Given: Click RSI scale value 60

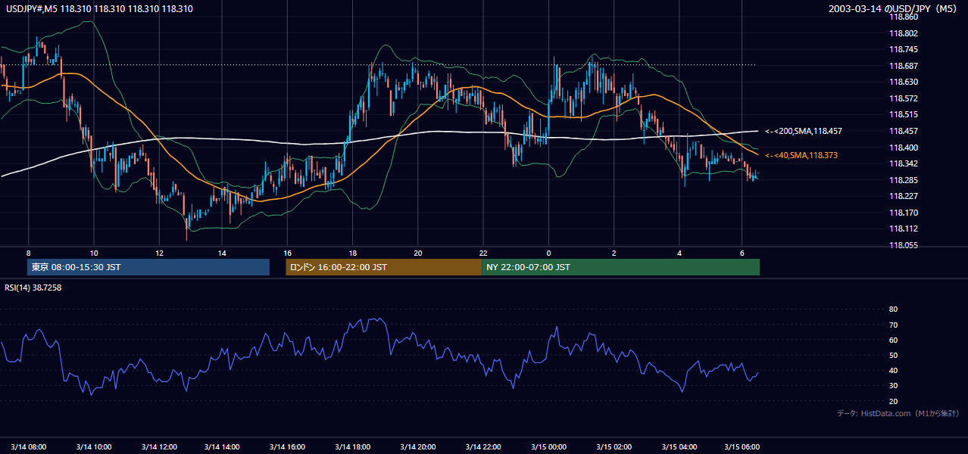Looking at the screenshot, I should [893, 340].
